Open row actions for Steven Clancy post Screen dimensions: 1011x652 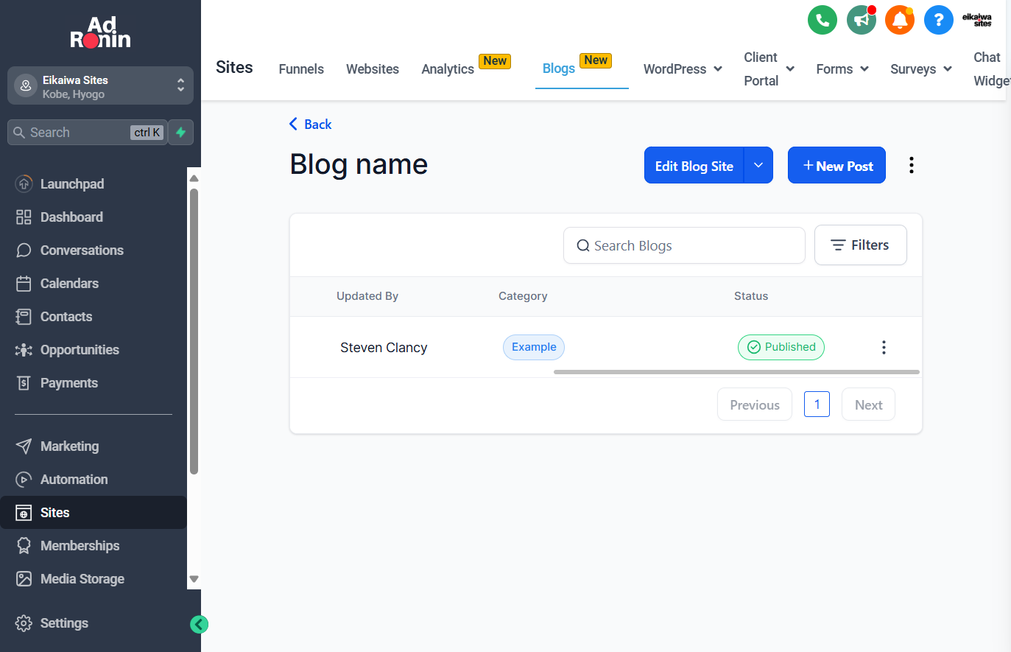tap(884, 348)
